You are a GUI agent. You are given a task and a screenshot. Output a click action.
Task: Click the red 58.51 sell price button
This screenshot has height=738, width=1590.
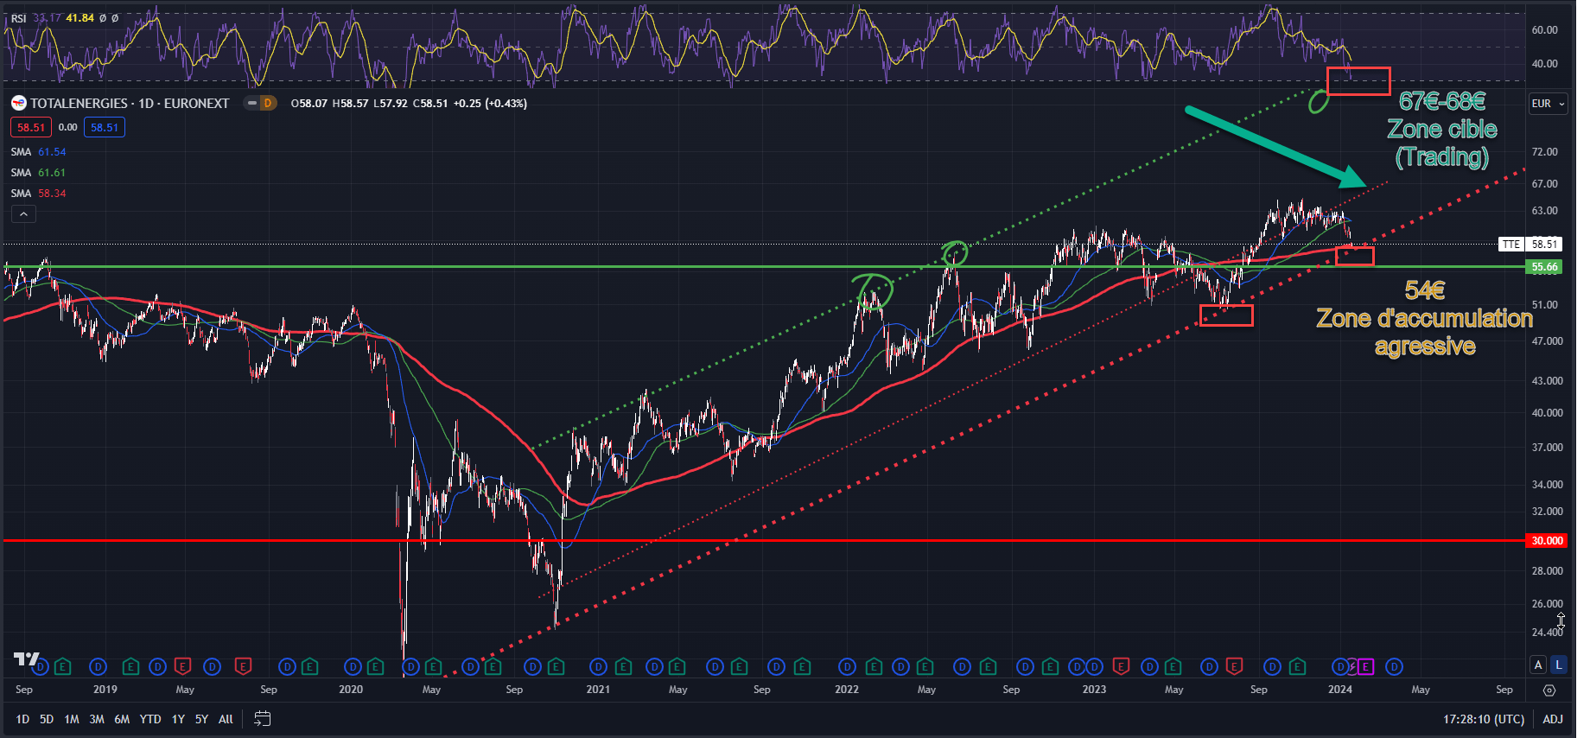[31, 128]
